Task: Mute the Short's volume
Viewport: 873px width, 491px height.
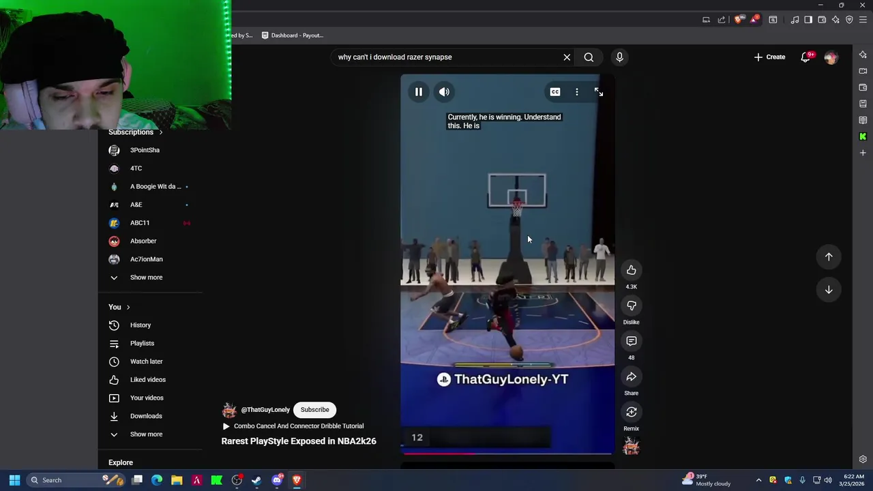Action: 444,92
